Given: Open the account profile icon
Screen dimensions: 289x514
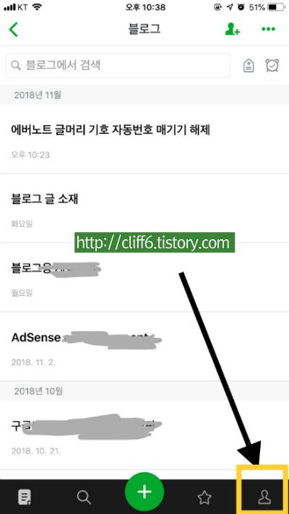Looking at the screenshot, I should coord(264,497).
